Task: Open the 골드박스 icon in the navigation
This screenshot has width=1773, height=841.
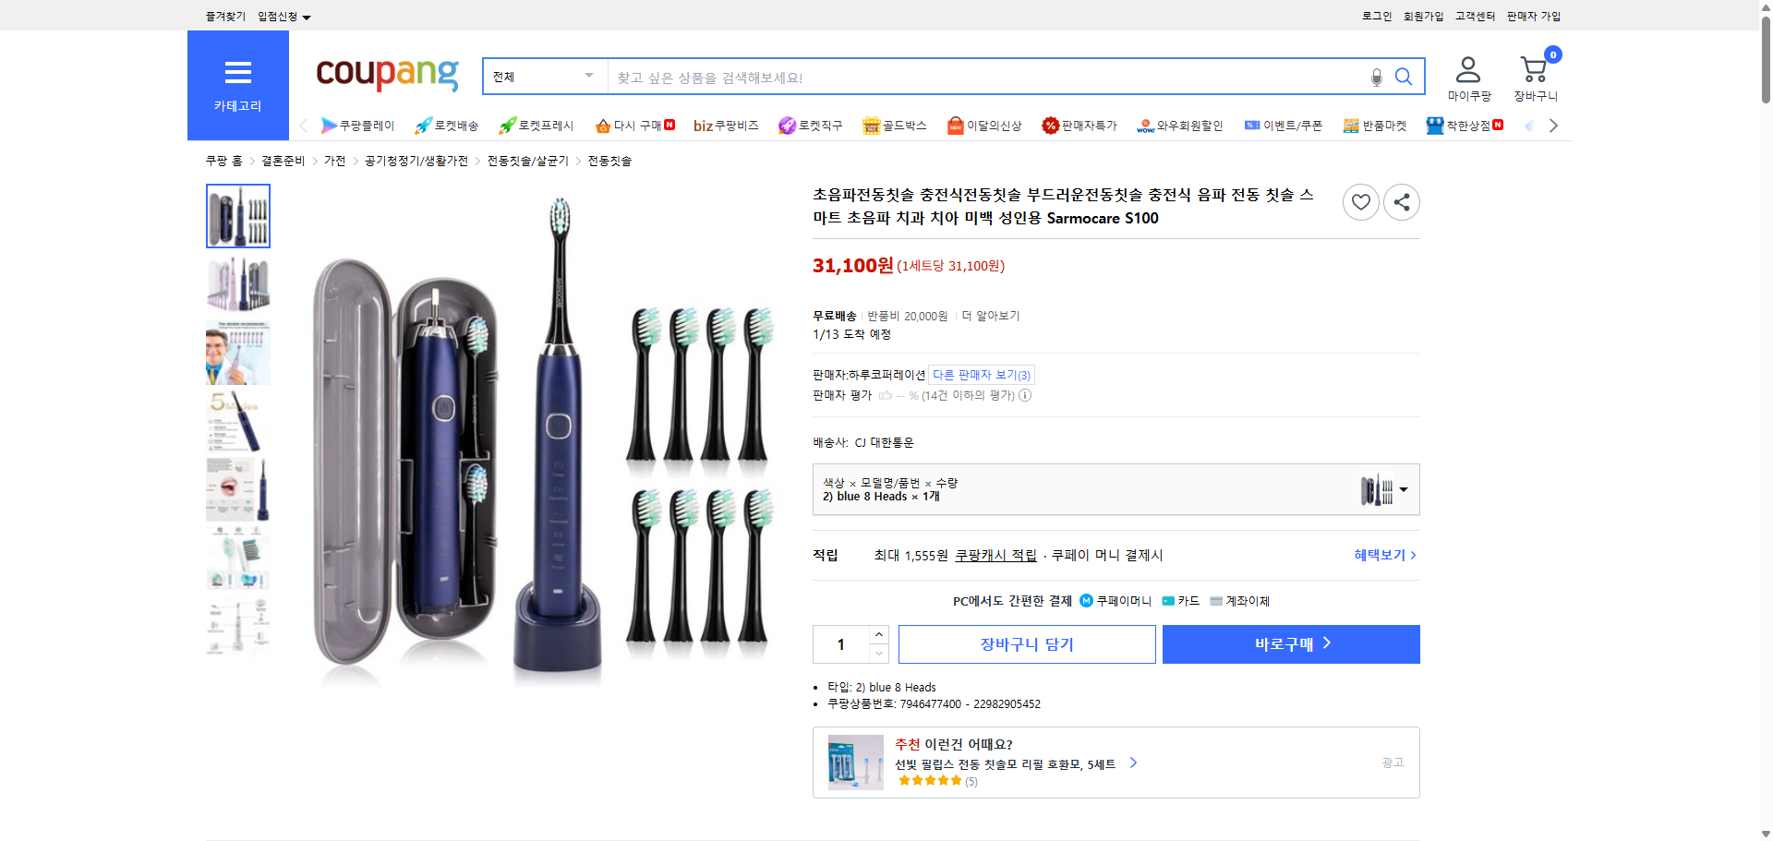Action: [870, 125]
